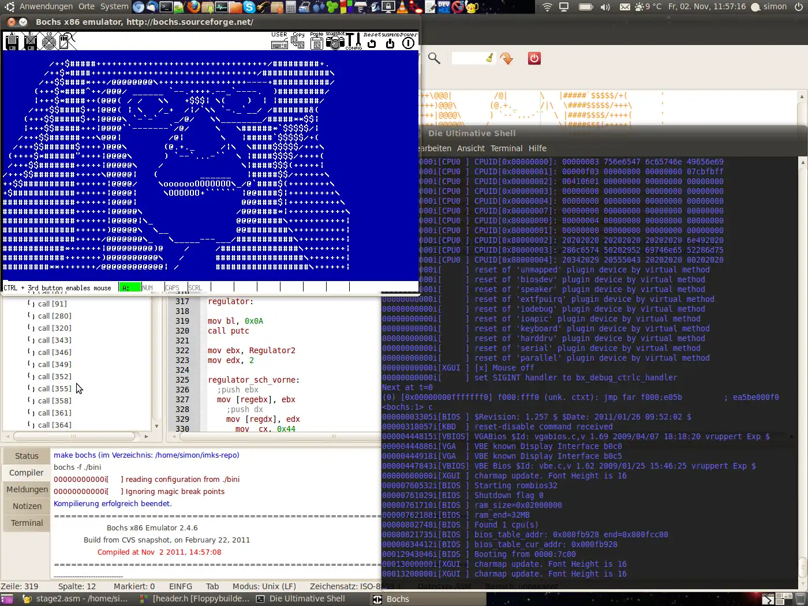Open Bochs CONFIG tools icon
Screen dimensions: 808x606
pos(354,40)
